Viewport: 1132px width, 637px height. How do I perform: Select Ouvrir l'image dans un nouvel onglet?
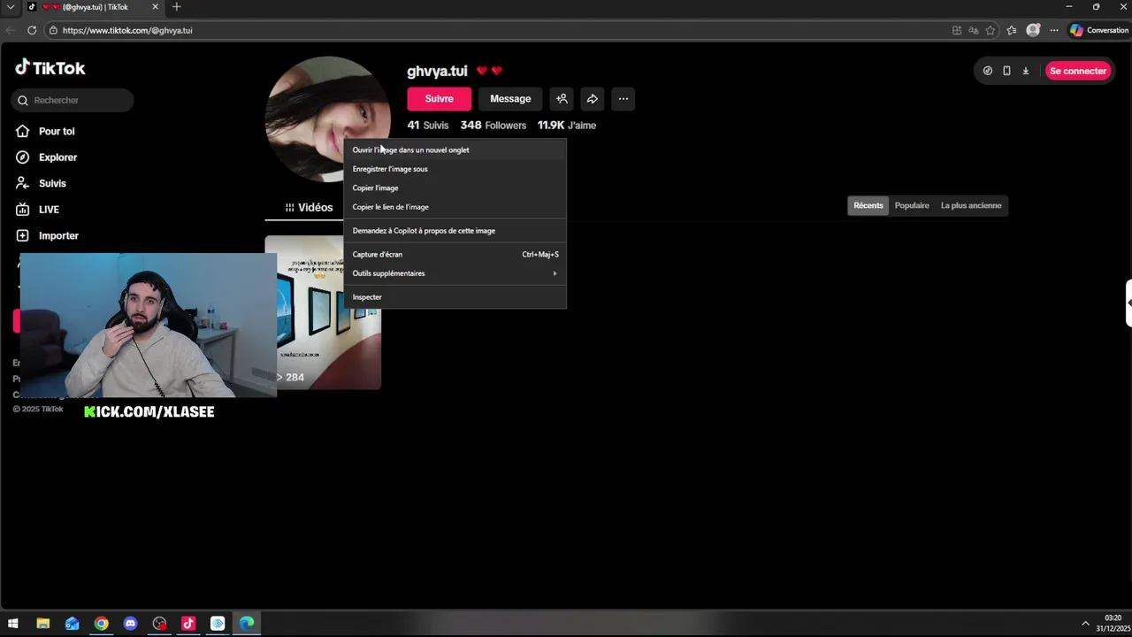pos(455,150)
